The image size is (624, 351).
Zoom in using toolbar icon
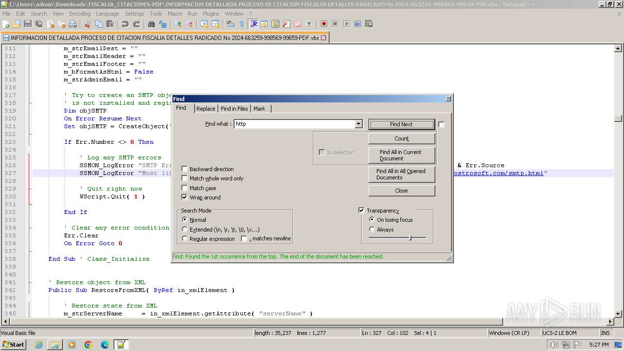pos(177,24)
